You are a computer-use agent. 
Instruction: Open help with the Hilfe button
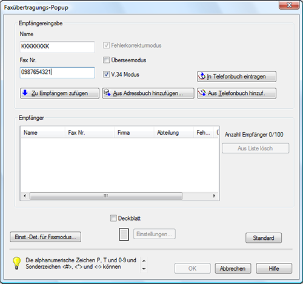click(274, 268)
